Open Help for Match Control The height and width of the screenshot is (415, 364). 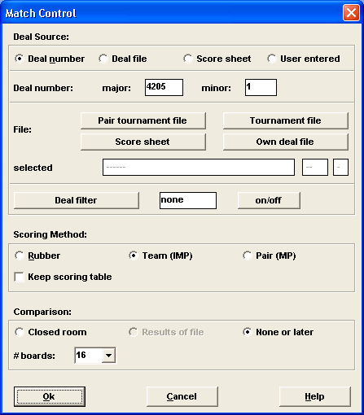coord(315,396)
